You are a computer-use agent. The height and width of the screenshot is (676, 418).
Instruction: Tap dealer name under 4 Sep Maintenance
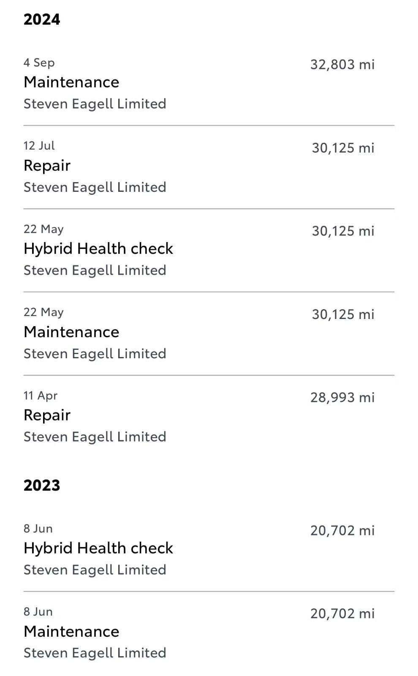pyautogui.click(x=95, y=104)
